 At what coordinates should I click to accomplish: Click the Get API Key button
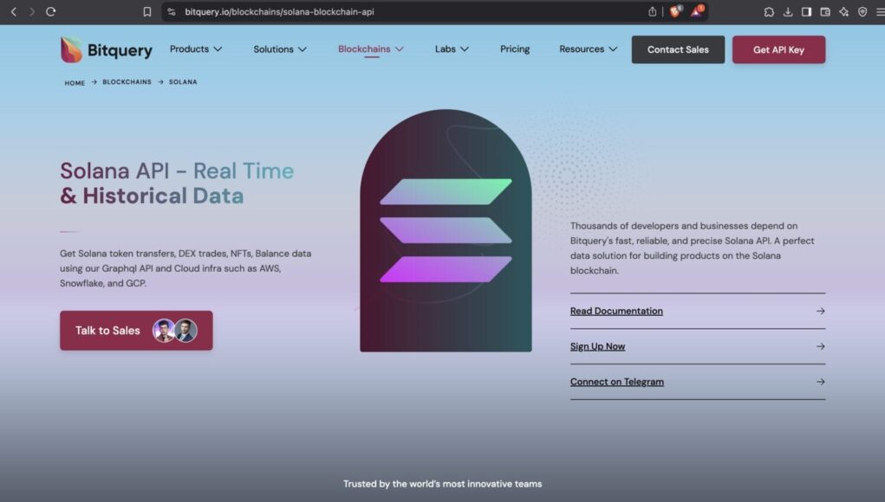coord(778,50)
